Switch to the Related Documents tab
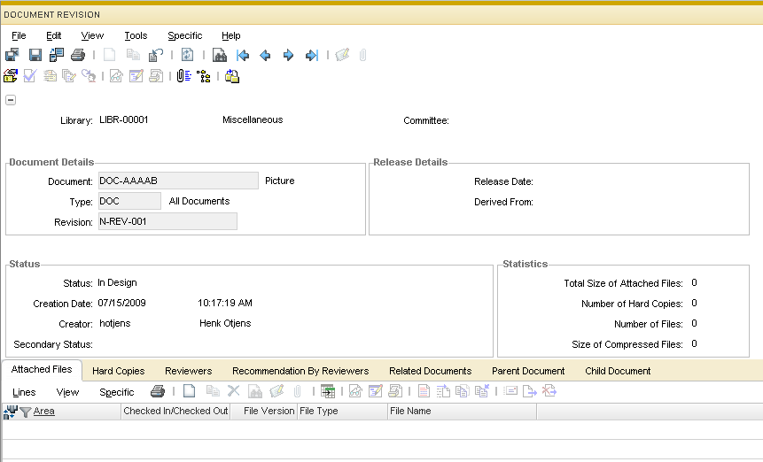The height and width of the screenshot is (462, 763). click(x=430, y=371)
